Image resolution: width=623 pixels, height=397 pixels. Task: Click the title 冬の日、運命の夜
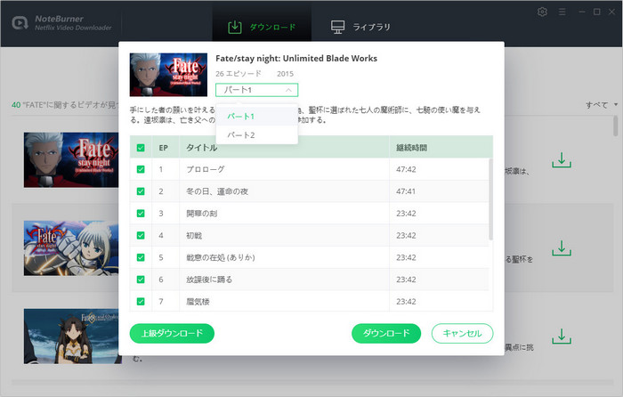pyautogui.click(x=217, y=191)
